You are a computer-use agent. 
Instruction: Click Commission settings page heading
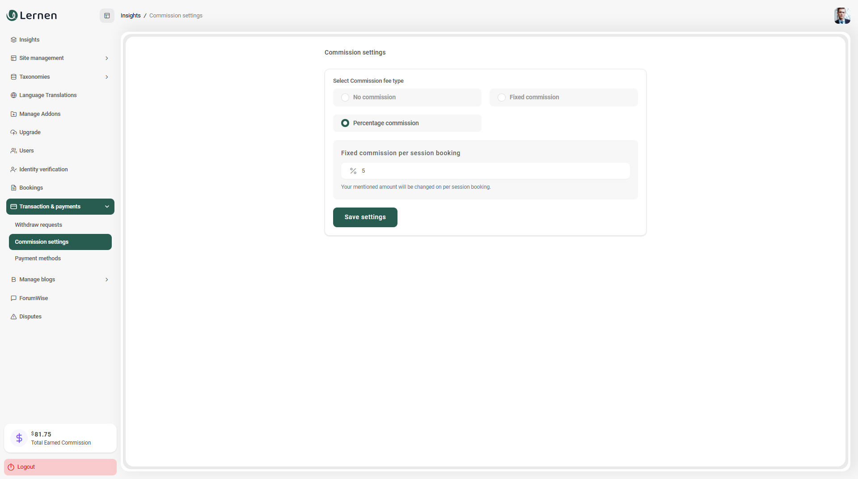355,52
